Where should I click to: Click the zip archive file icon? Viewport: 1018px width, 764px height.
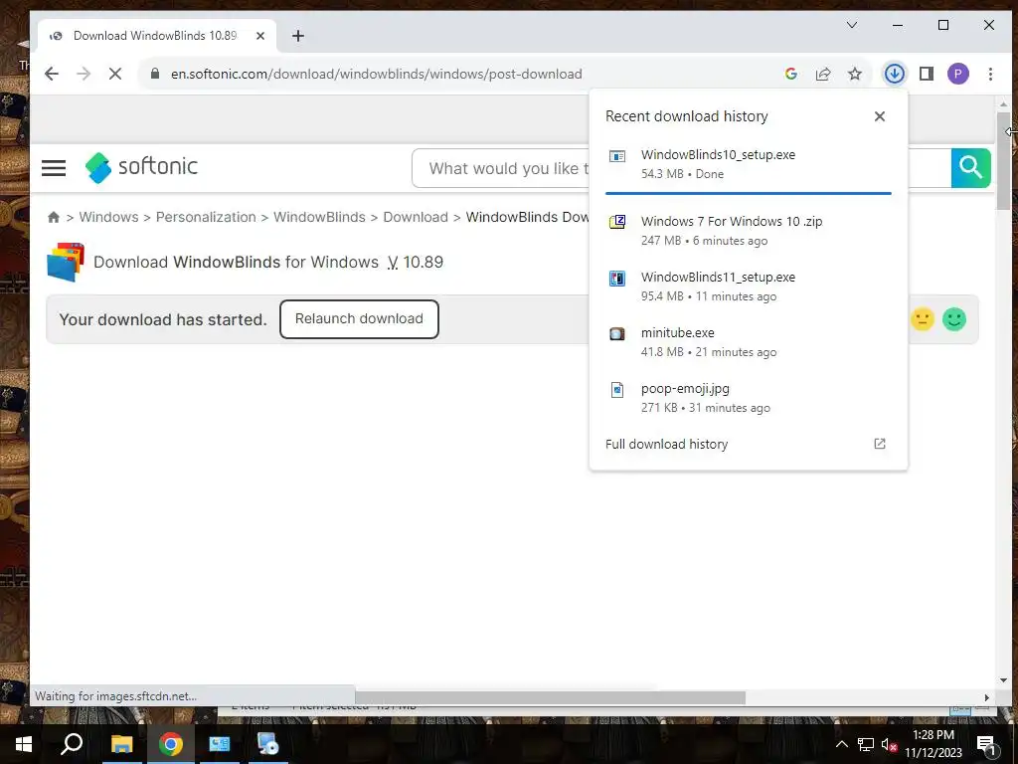click(616, 222)
